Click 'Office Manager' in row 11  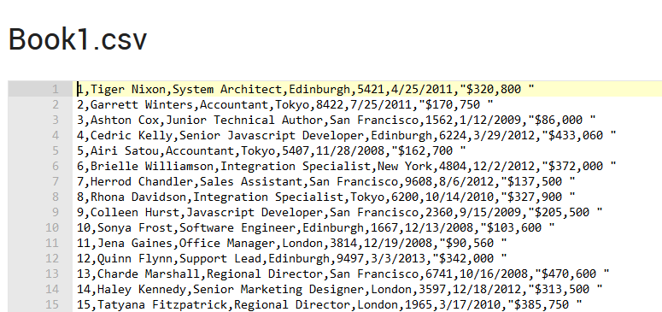tap(227, 243)
